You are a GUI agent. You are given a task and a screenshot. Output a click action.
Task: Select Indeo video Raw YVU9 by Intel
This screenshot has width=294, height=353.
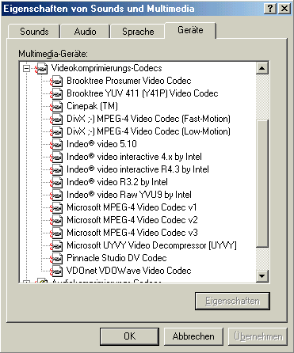click(129, 195)
